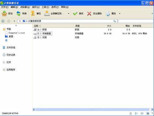Screen dimensions: 154x116
Task: Sort by the 大小 column header
Action: [x=103, y=26]
